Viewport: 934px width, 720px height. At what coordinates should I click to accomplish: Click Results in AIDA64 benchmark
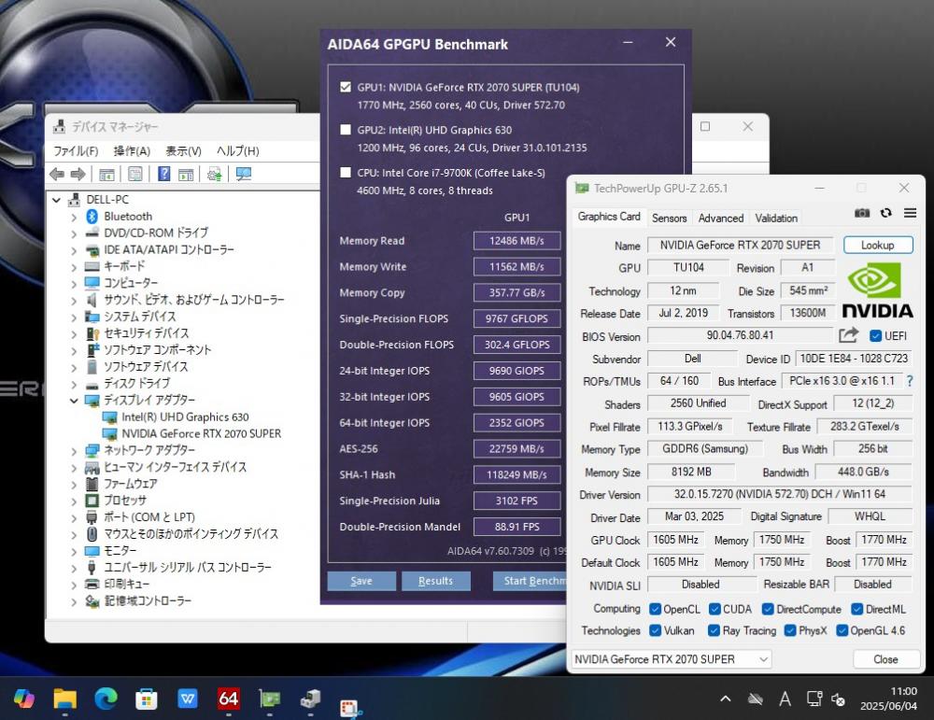click(435, 581)
